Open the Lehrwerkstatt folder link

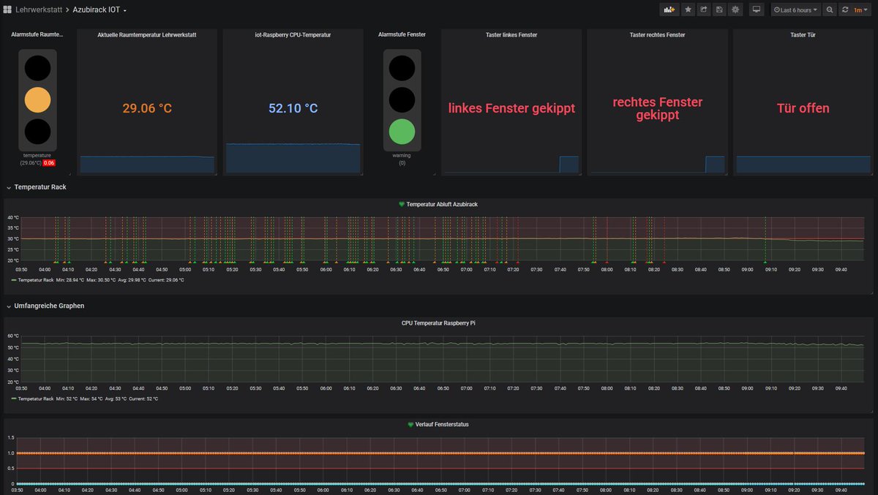click(x=38, y=10)
